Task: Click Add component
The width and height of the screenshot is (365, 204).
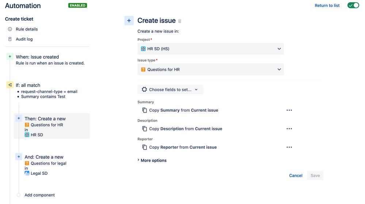Action: click(x=39, y=195)
